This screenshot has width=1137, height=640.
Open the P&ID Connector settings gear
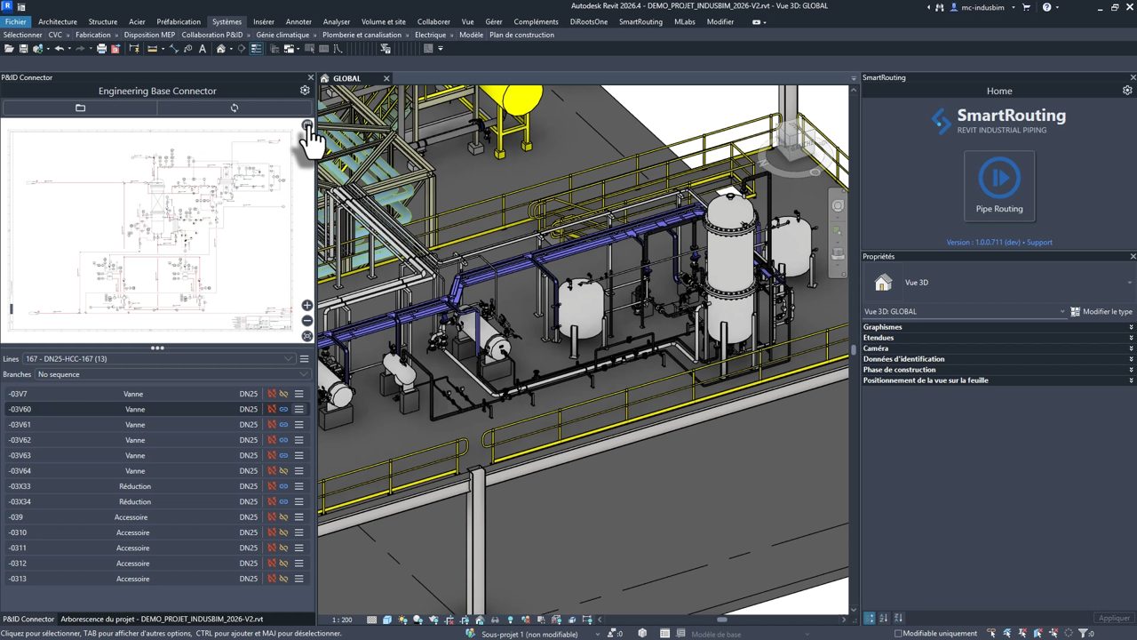pyautogui.click(x=305, y=91)
